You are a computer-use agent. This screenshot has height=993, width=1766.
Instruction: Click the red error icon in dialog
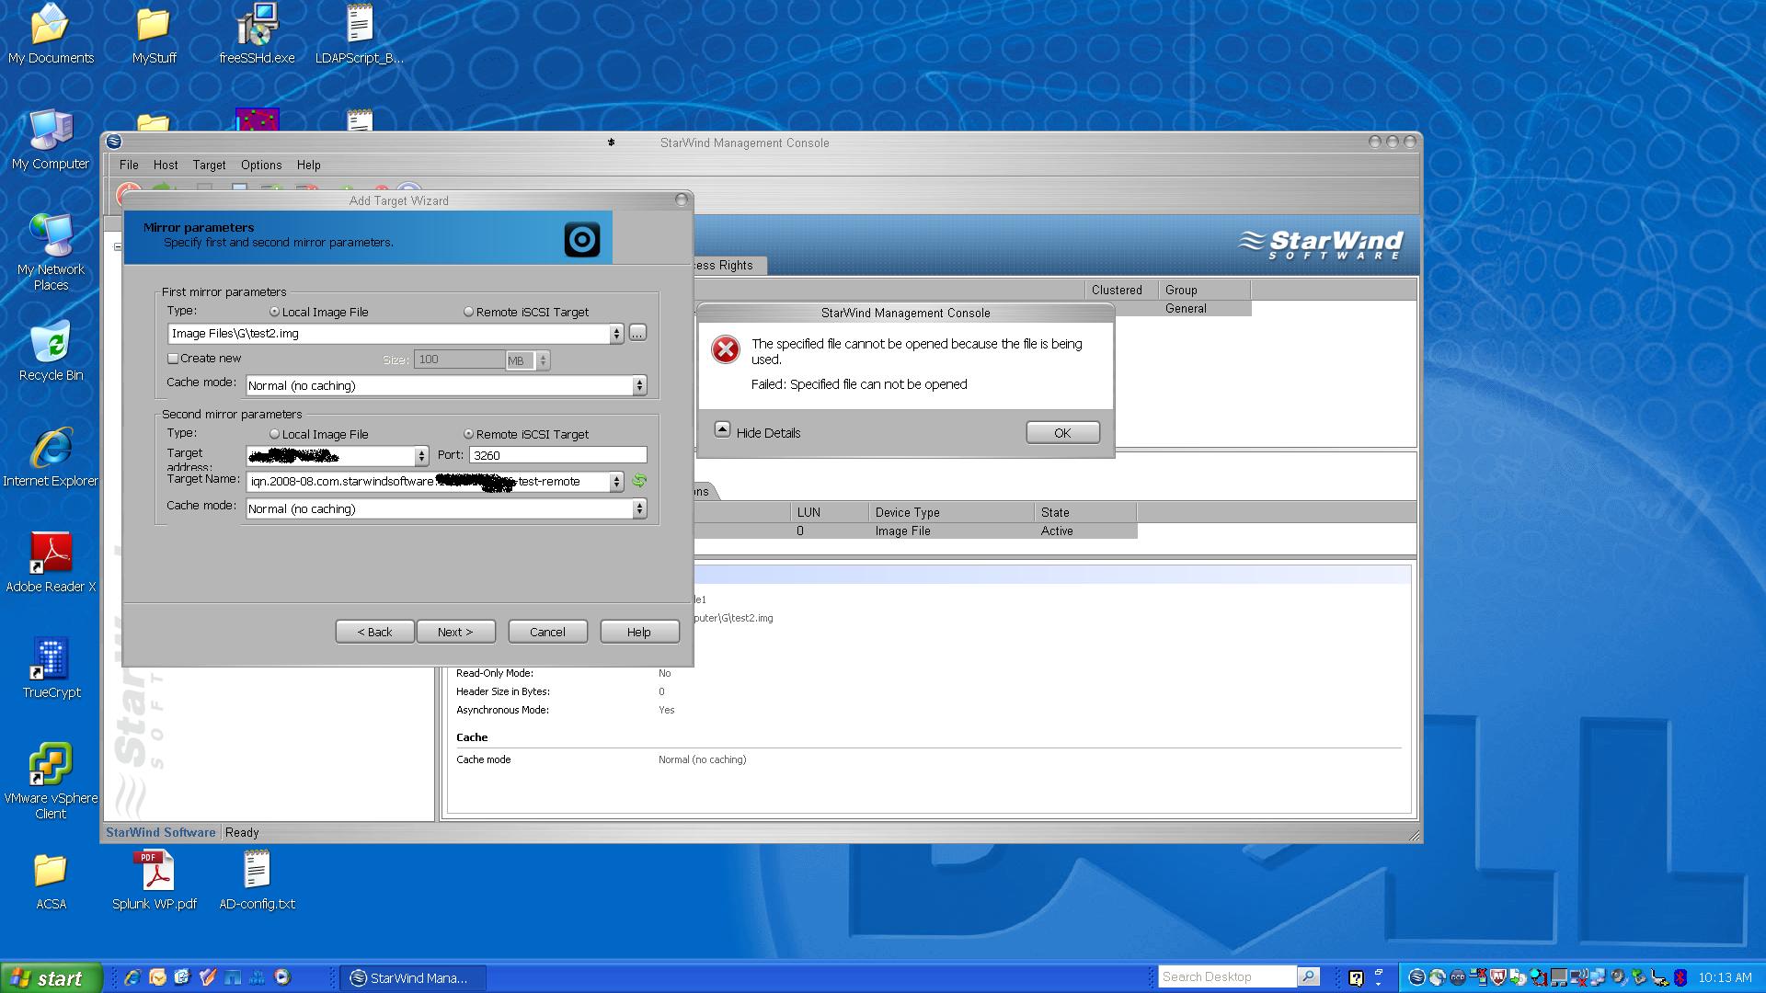726,349
